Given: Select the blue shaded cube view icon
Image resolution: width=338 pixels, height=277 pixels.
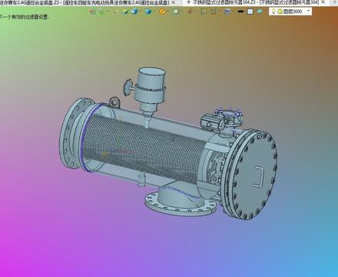Looking at the screenshot, I should (x=134, y=12).
